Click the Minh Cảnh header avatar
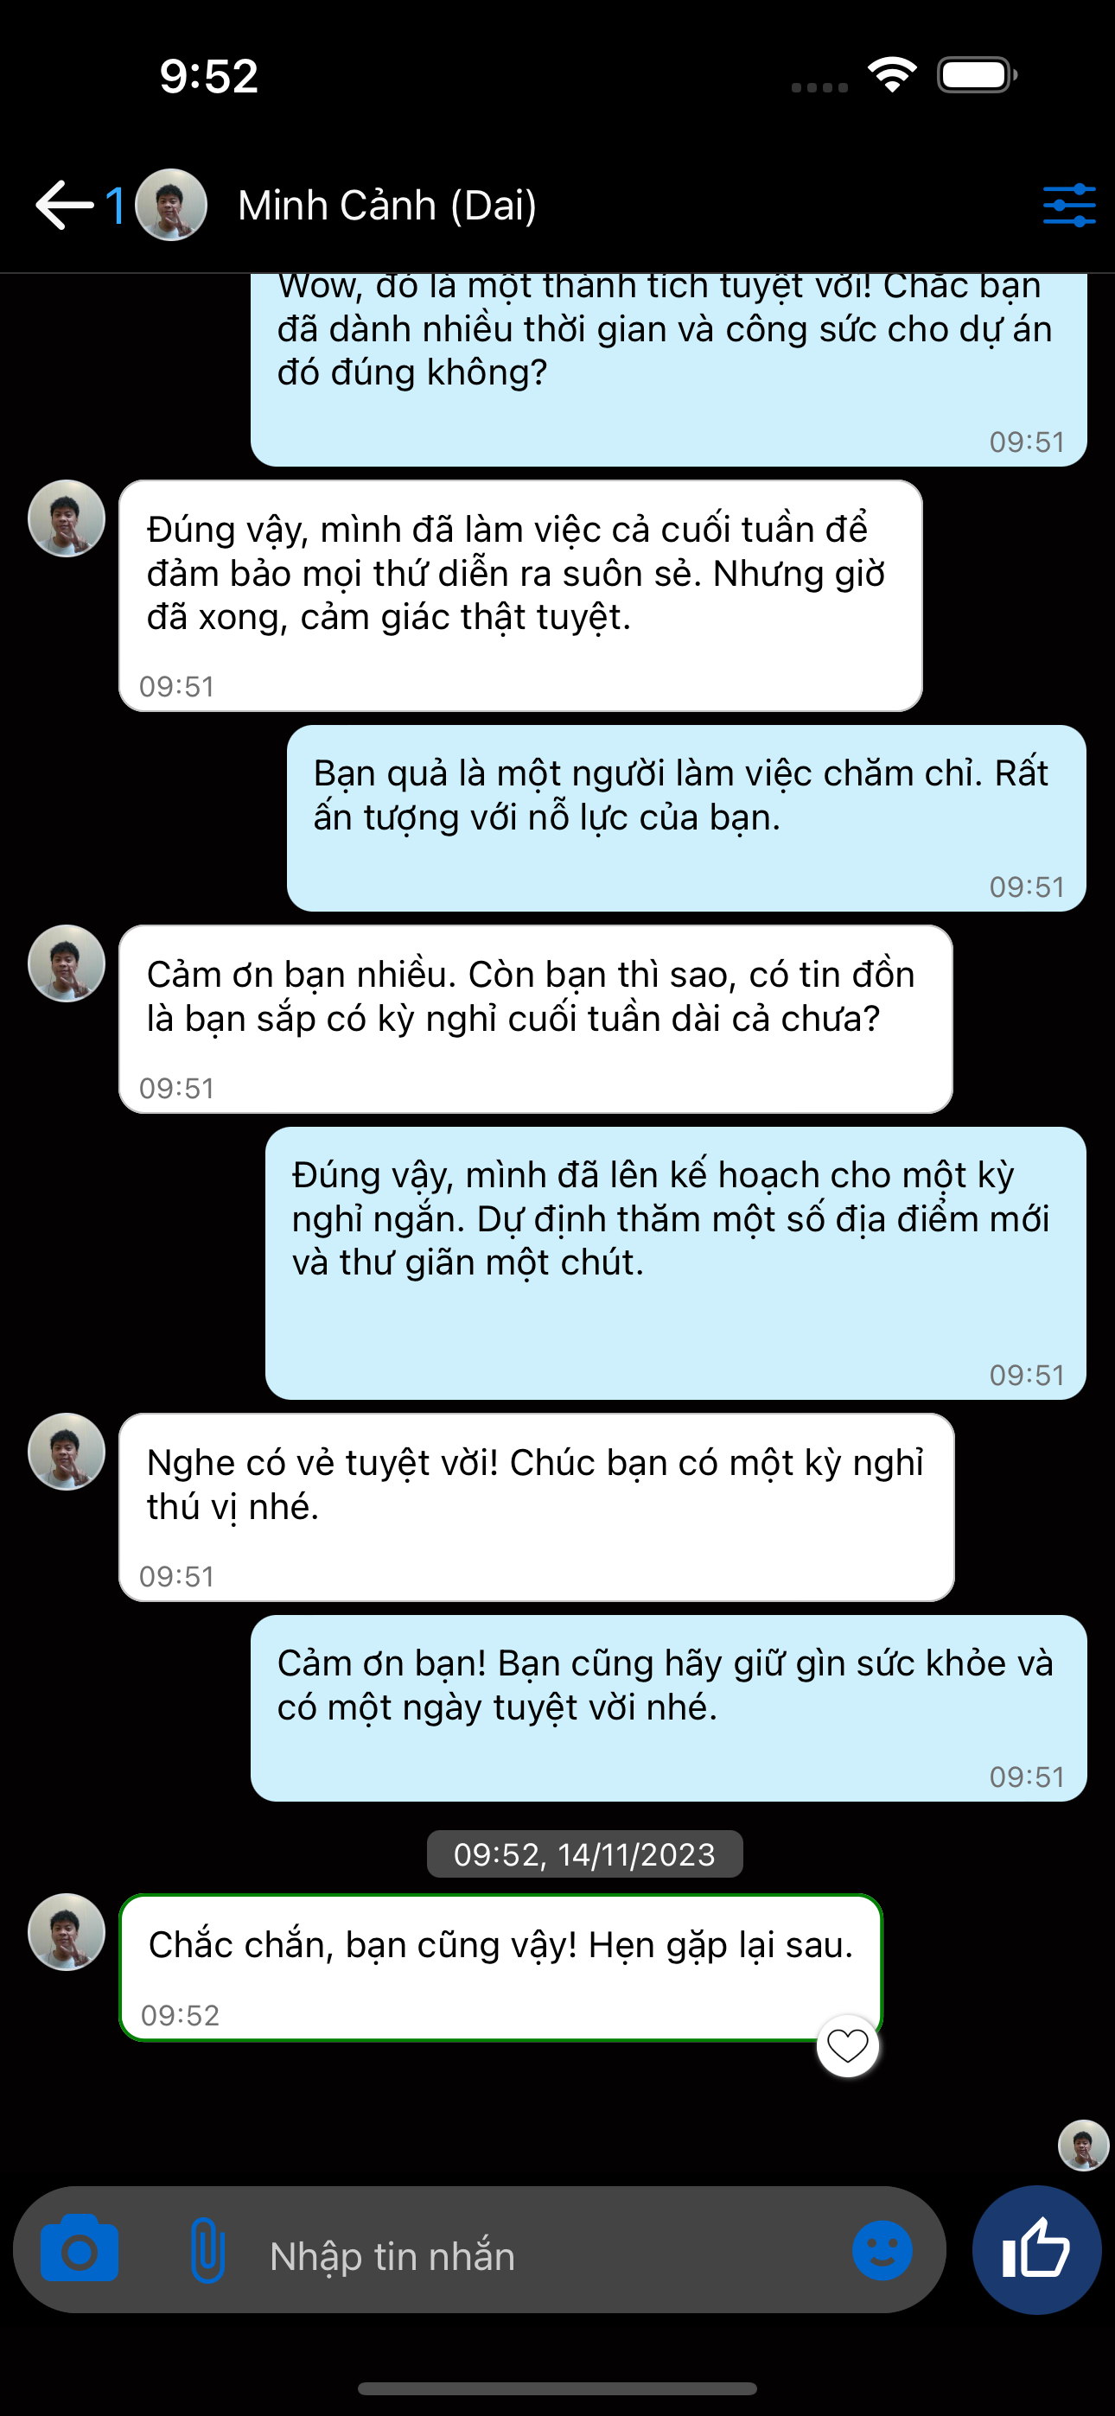Viewport: 1115px width, 2416px height. [171, 205]
